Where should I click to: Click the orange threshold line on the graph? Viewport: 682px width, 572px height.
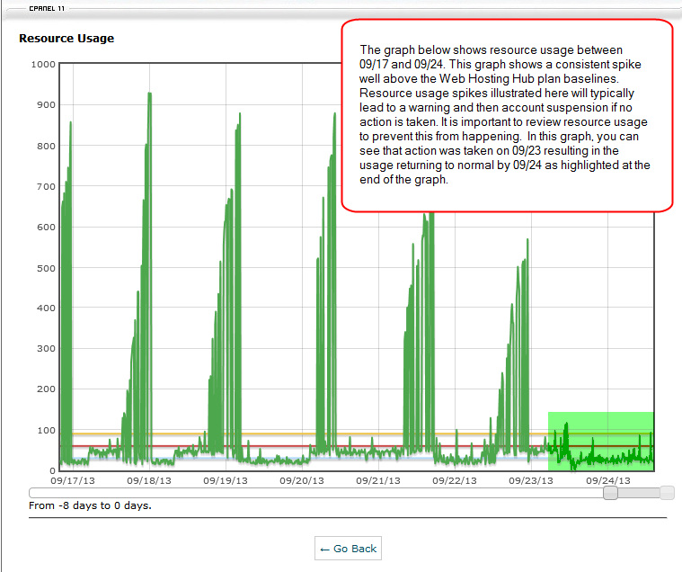click(270, 433)
